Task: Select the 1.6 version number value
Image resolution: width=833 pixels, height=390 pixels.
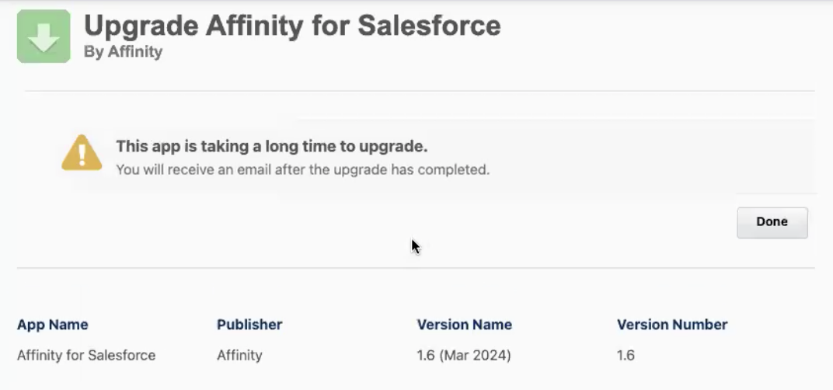Action: click(626, 356)
